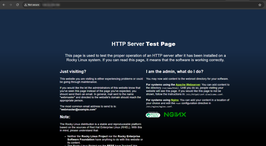Click the webmaster@example.com email text

tap(78, 110)
